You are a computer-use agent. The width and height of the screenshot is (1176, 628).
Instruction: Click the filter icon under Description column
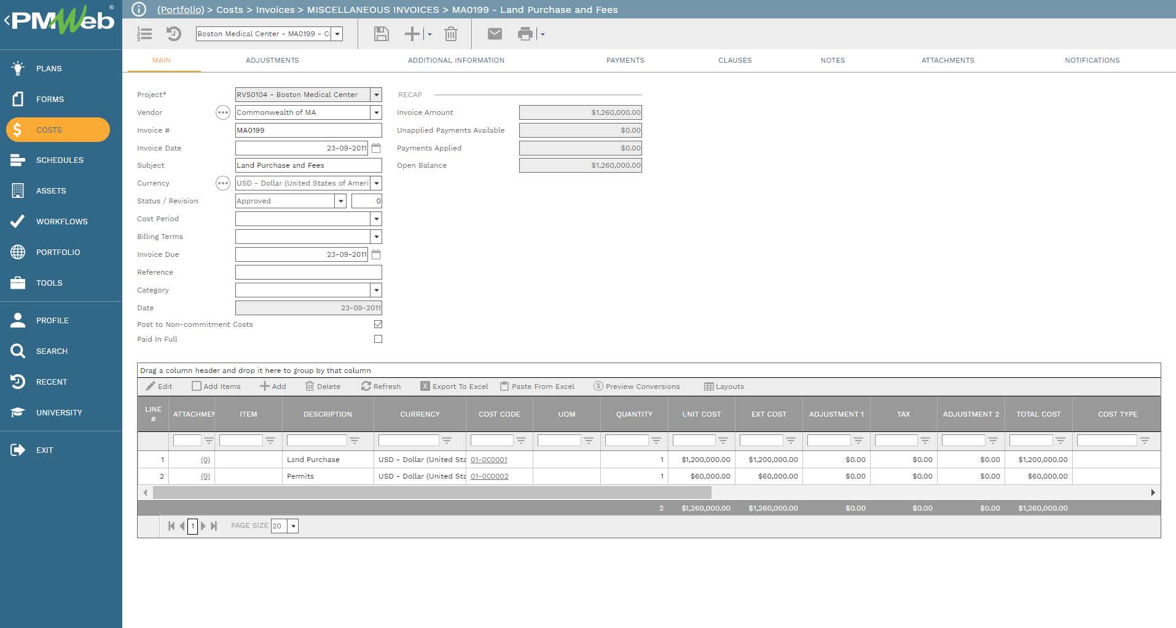(355, 441)
